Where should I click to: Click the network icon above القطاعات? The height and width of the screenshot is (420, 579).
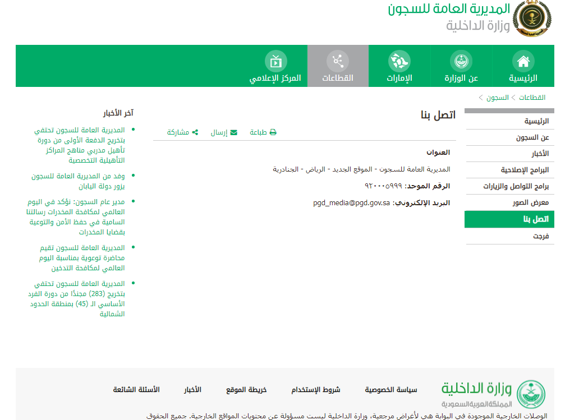(338, 61)
